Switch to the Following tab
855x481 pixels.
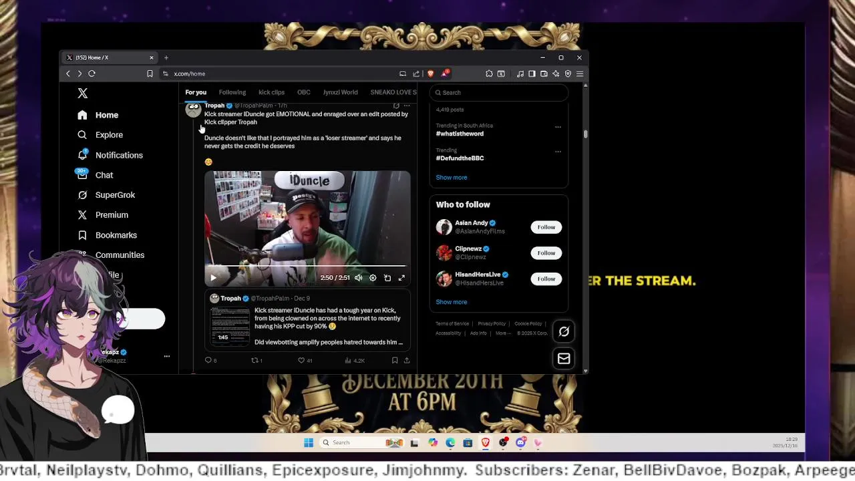(232, 92)
